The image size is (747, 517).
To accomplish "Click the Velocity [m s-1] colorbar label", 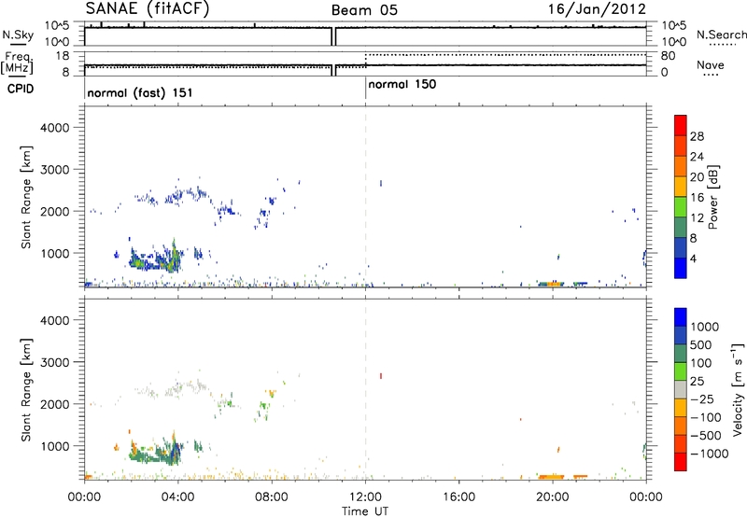I will pos(738,389).
